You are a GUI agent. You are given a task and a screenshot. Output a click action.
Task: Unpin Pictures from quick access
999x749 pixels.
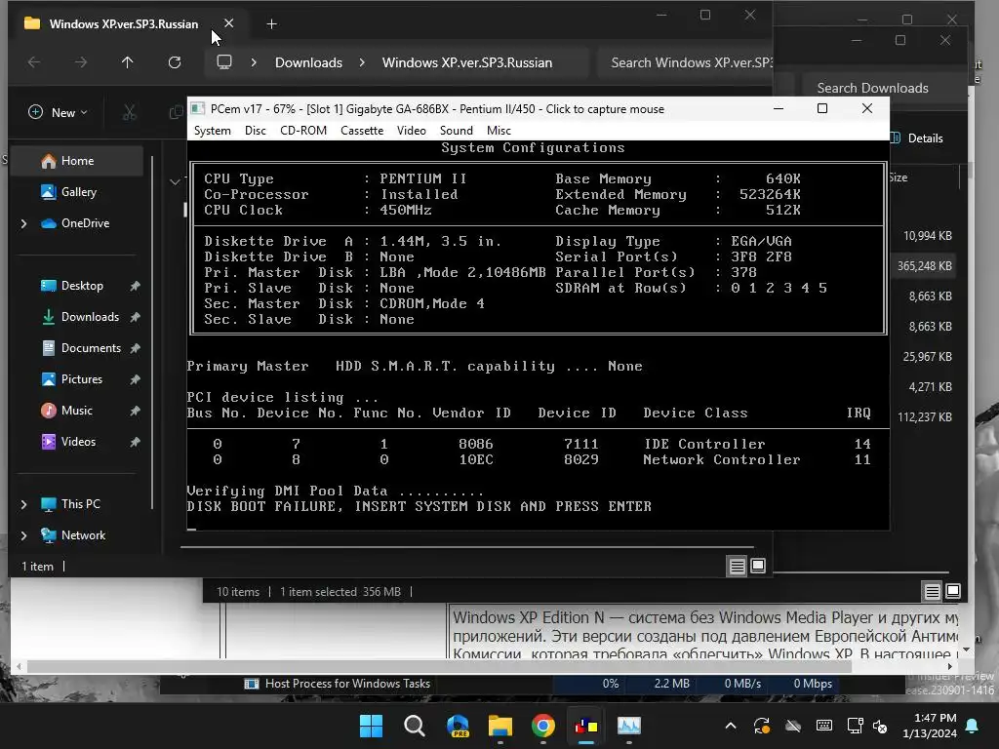coord(135,379)
